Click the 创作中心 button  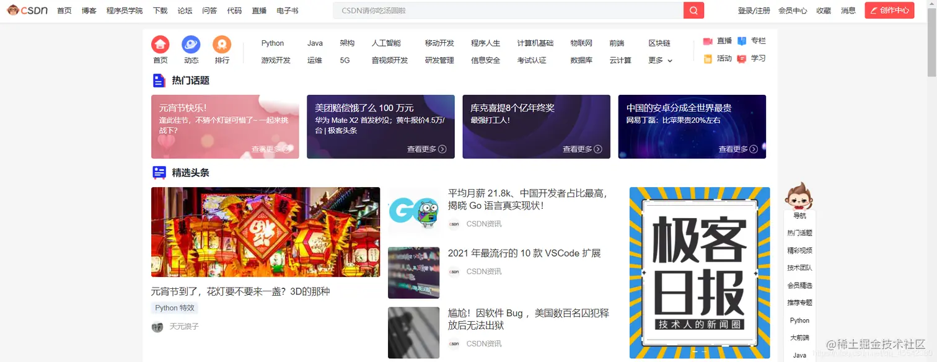click(x=889, y=10)
